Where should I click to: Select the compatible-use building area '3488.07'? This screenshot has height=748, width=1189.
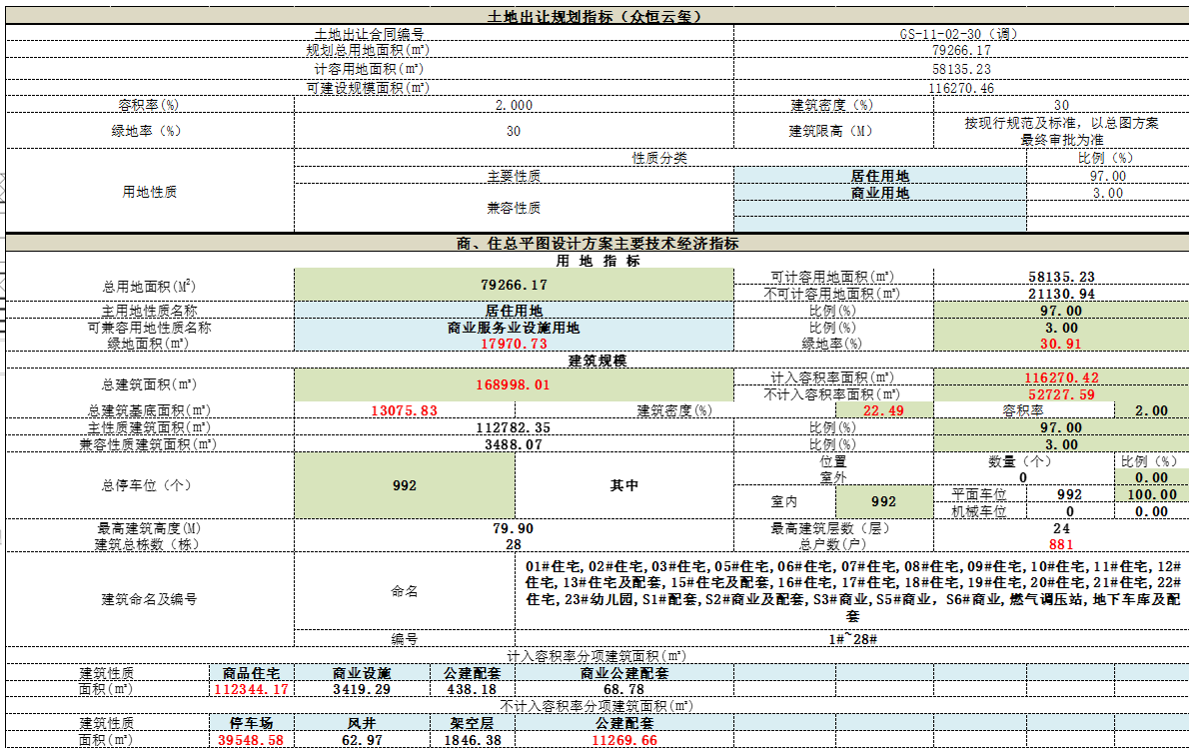514,444
